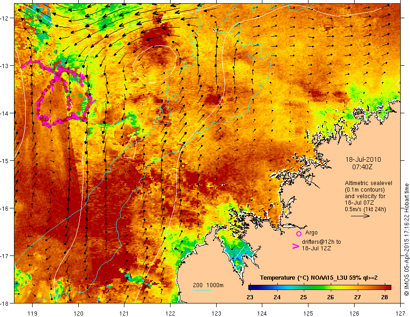Click the 07:40Z time label

[362, 167]
